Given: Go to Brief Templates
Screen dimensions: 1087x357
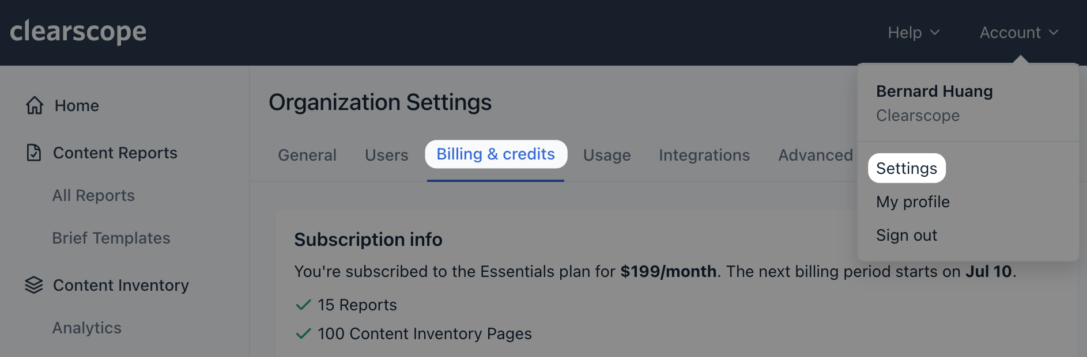Looking at the screenshot, I should tap(111, 238).
